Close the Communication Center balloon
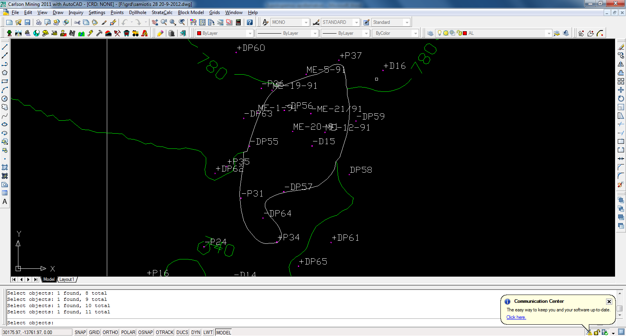Screen dimensions: 626x336 point(609,301)
